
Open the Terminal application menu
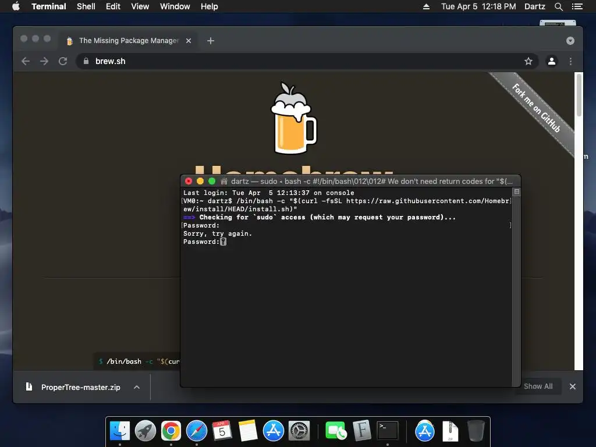pyautogui.click(x=49, y=6)
